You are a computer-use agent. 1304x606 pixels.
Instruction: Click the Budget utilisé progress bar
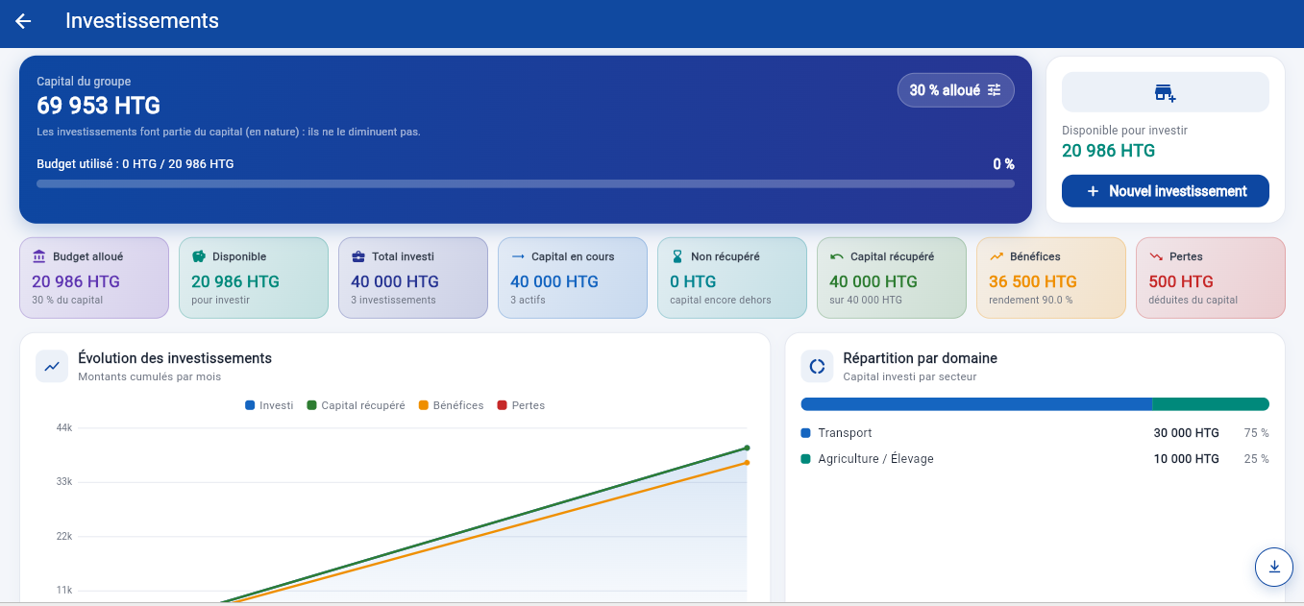click(x=526, y=183)
